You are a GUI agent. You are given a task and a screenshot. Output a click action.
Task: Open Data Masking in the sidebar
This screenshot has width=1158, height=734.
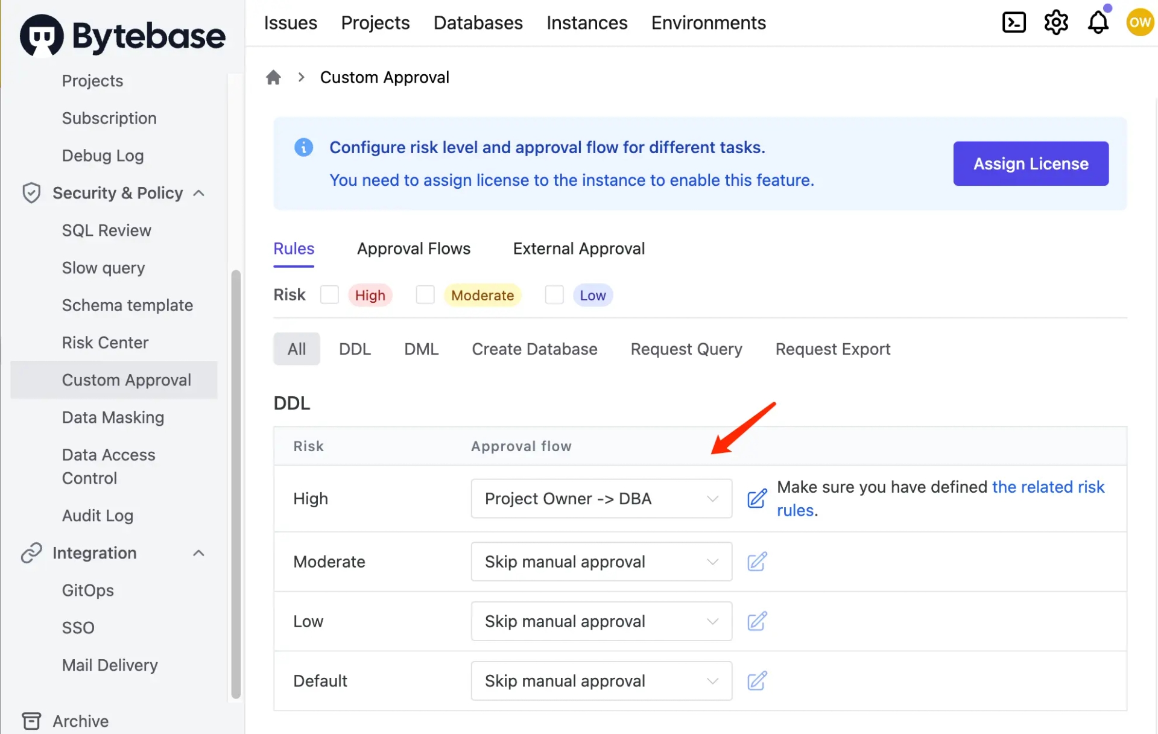113,417
